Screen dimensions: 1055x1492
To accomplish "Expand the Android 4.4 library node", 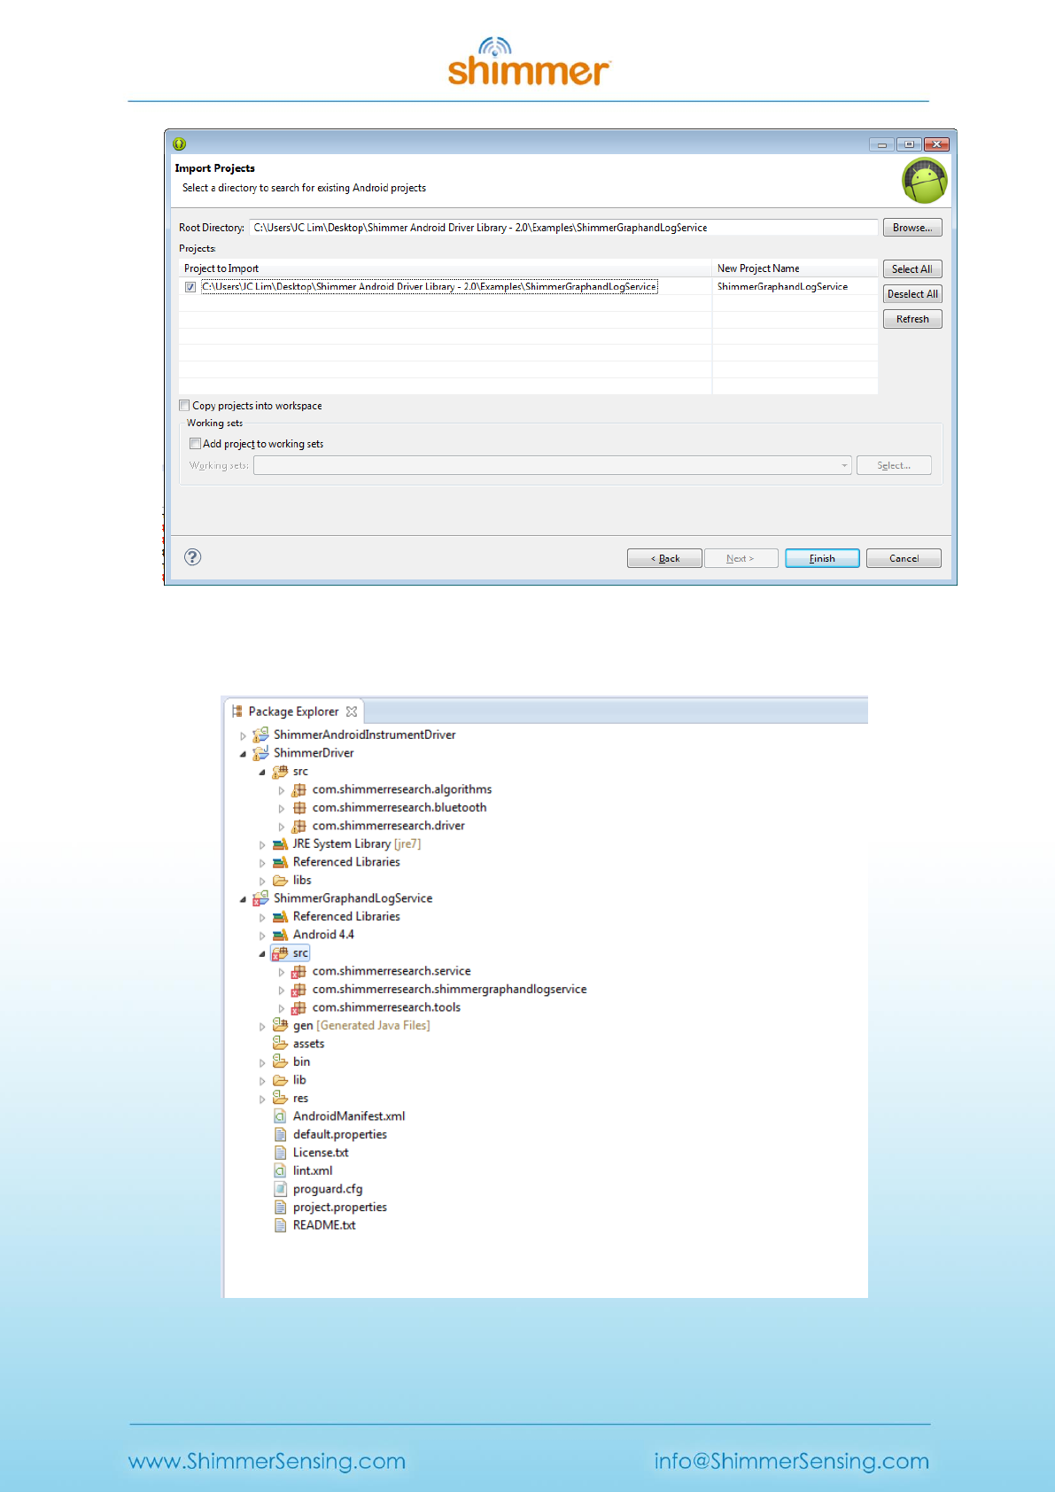I will point(262,936).
